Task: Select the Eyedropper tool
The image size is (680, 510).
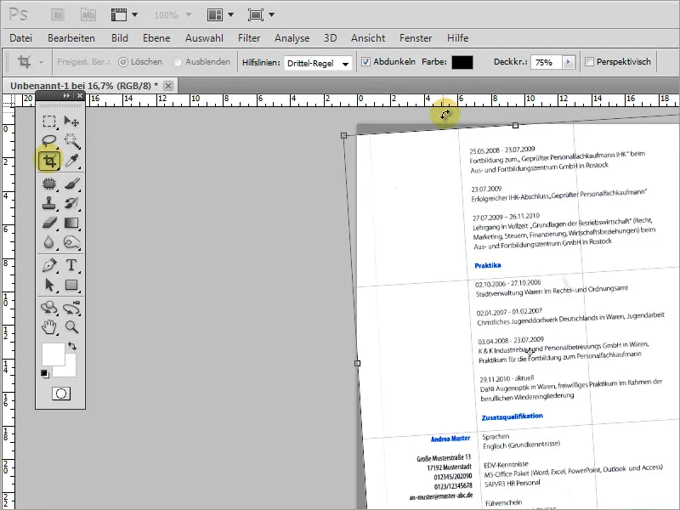Action: click(71, 161)
